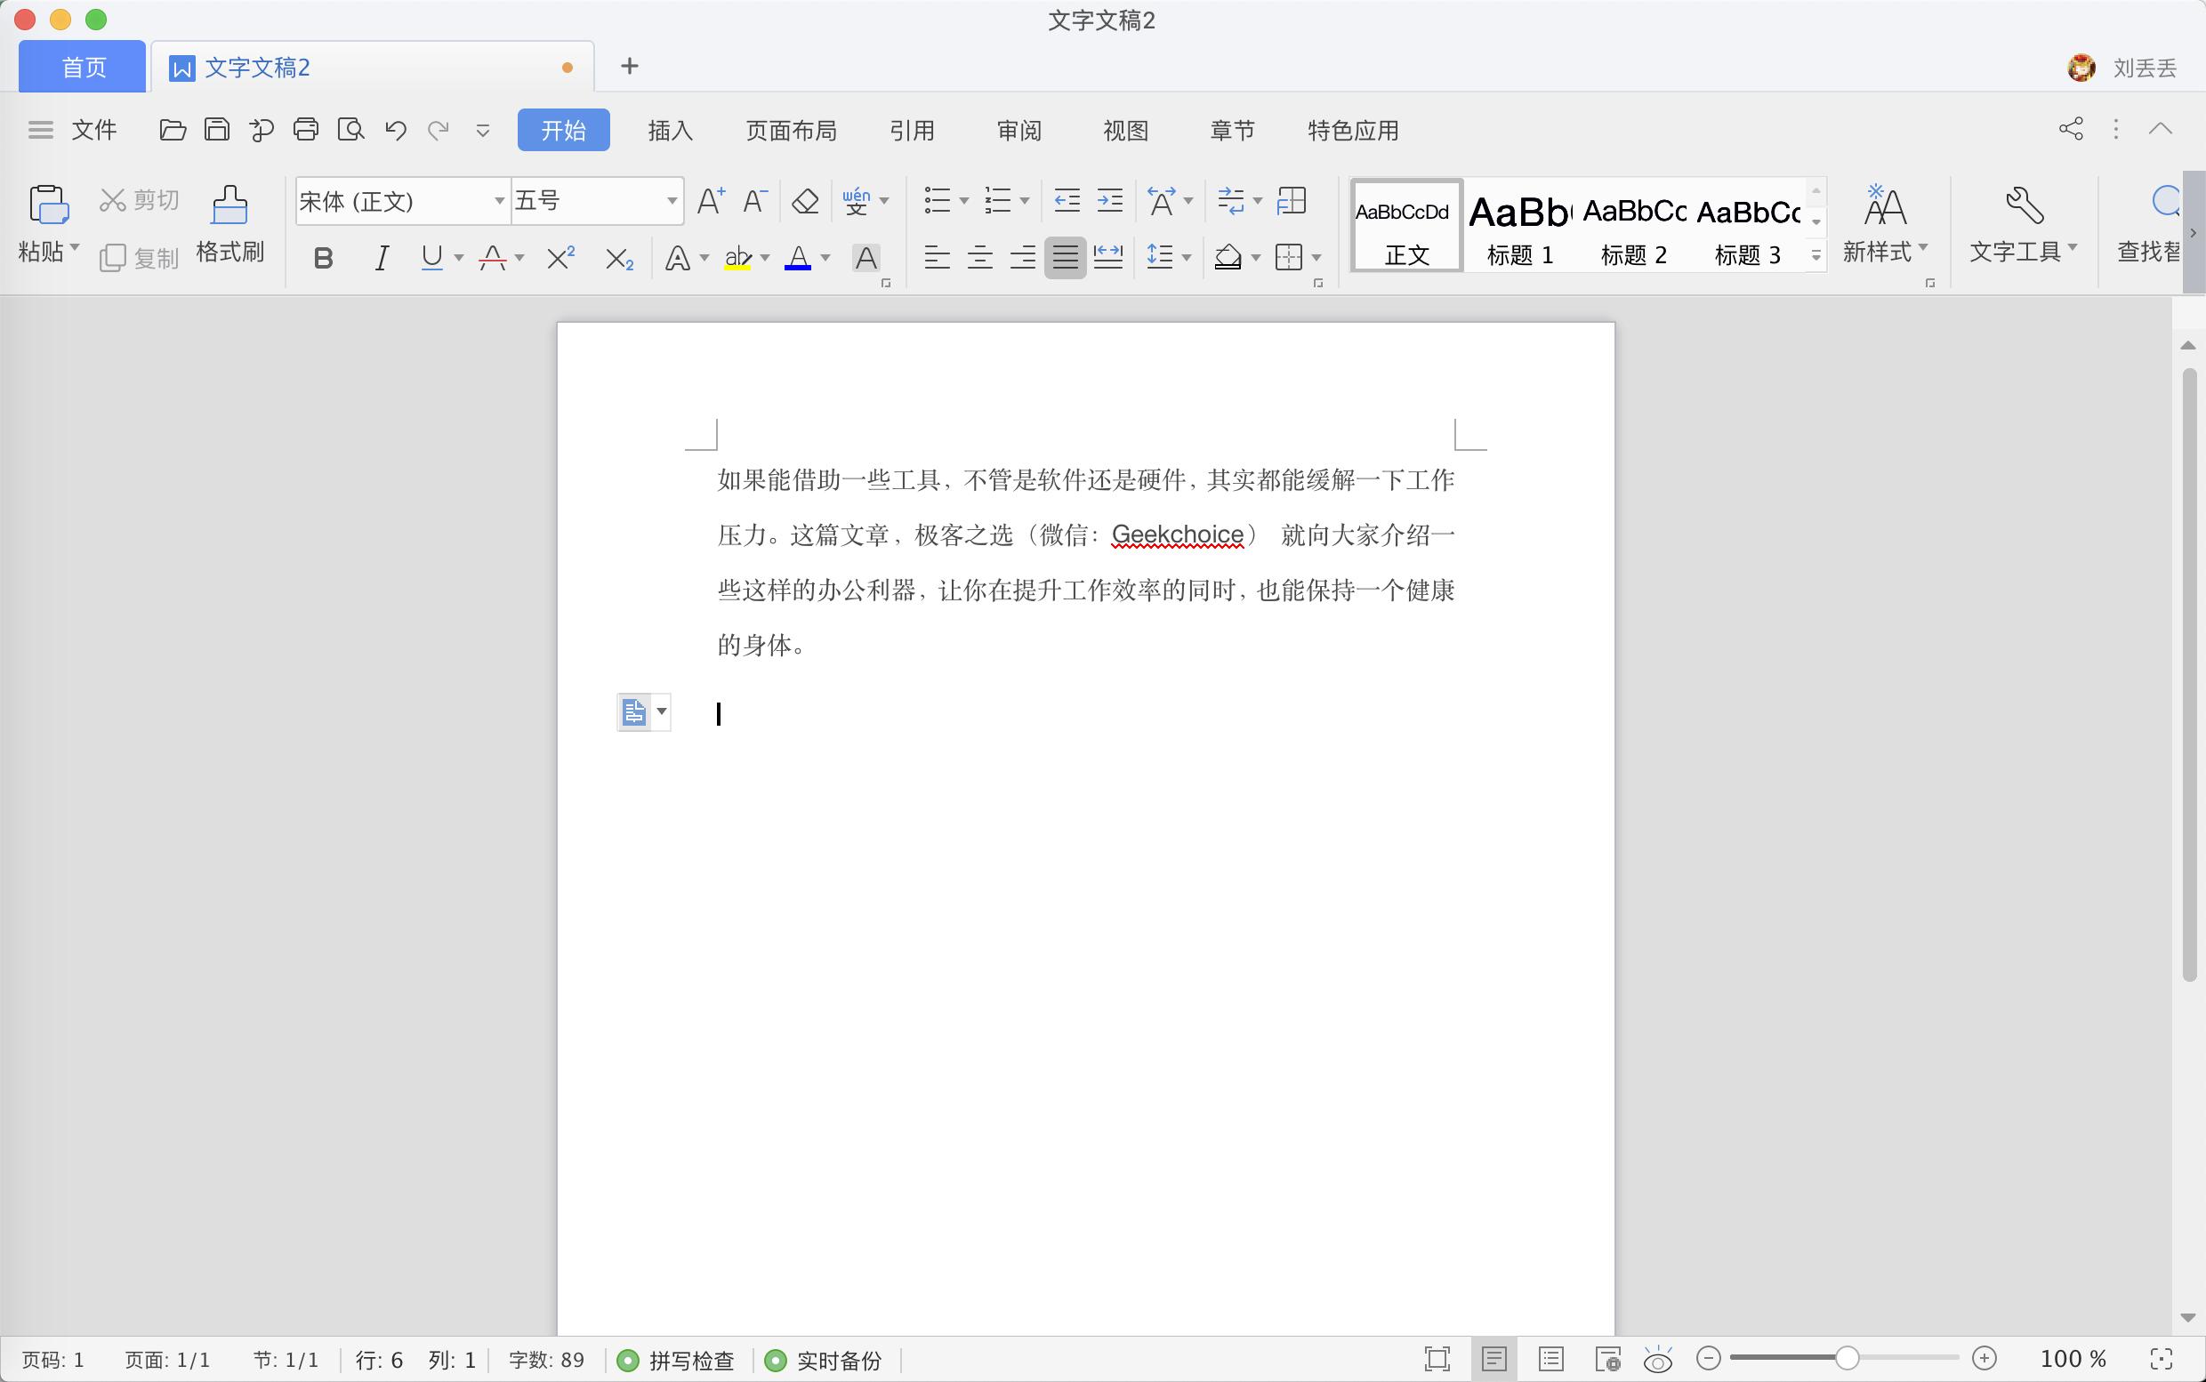This screenshot has width=2206, height=1382.
Task: Apply superscript formatting
Action: coord(559,257)
